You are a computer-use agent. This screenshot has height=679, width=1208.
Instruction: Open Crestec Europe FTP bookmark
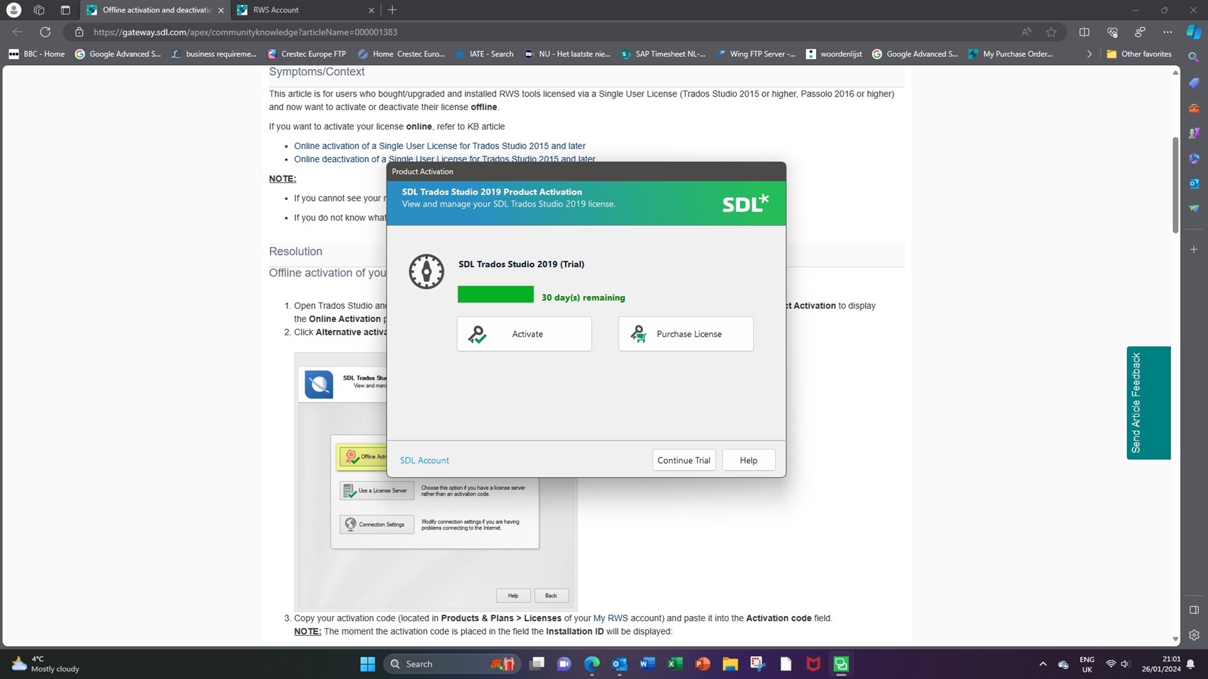point(307,54)
